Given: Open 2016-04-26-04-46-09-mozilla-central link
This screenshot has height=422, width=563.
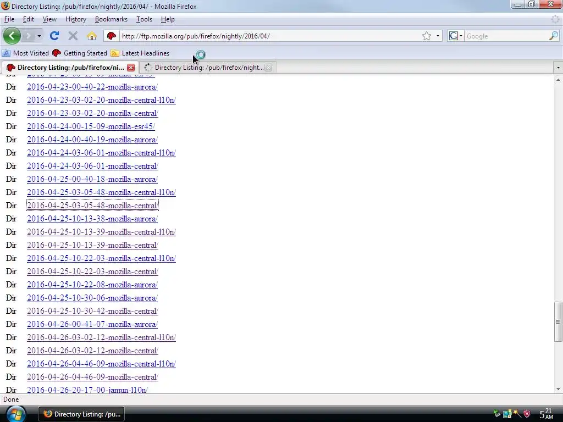Looking at the screenshot, I should click(92, 377).
